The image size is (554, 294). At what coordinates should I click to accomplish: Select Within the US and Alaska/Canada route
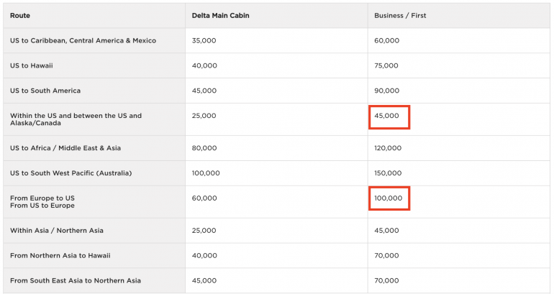[x=76, y=119]
